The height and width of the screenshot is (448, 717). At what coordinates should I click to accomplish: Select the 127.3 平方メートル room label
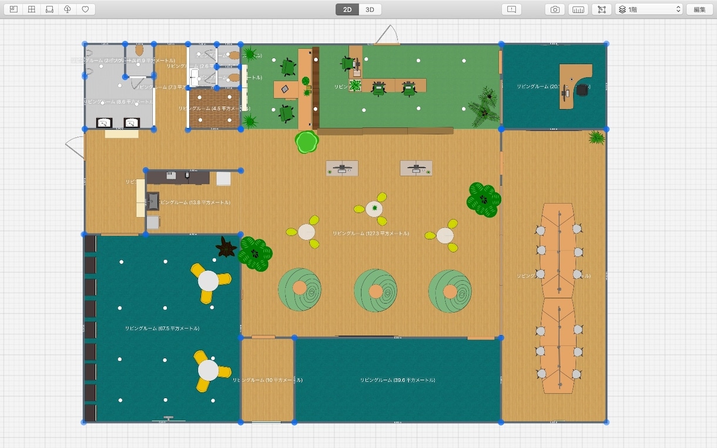pyautogui.click(x=371, y=233)
